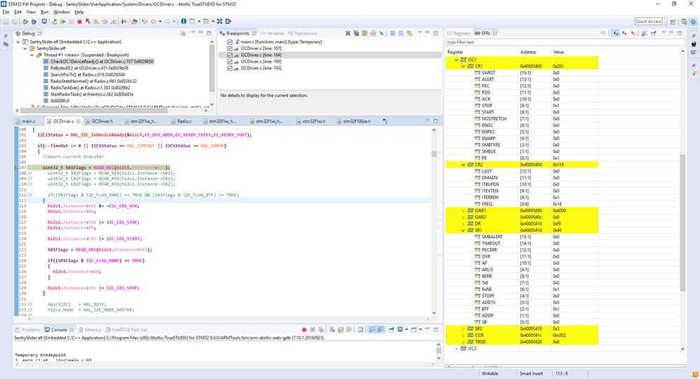Select SearchForTx() stack frame
The image size is (700, 379).
87,74
